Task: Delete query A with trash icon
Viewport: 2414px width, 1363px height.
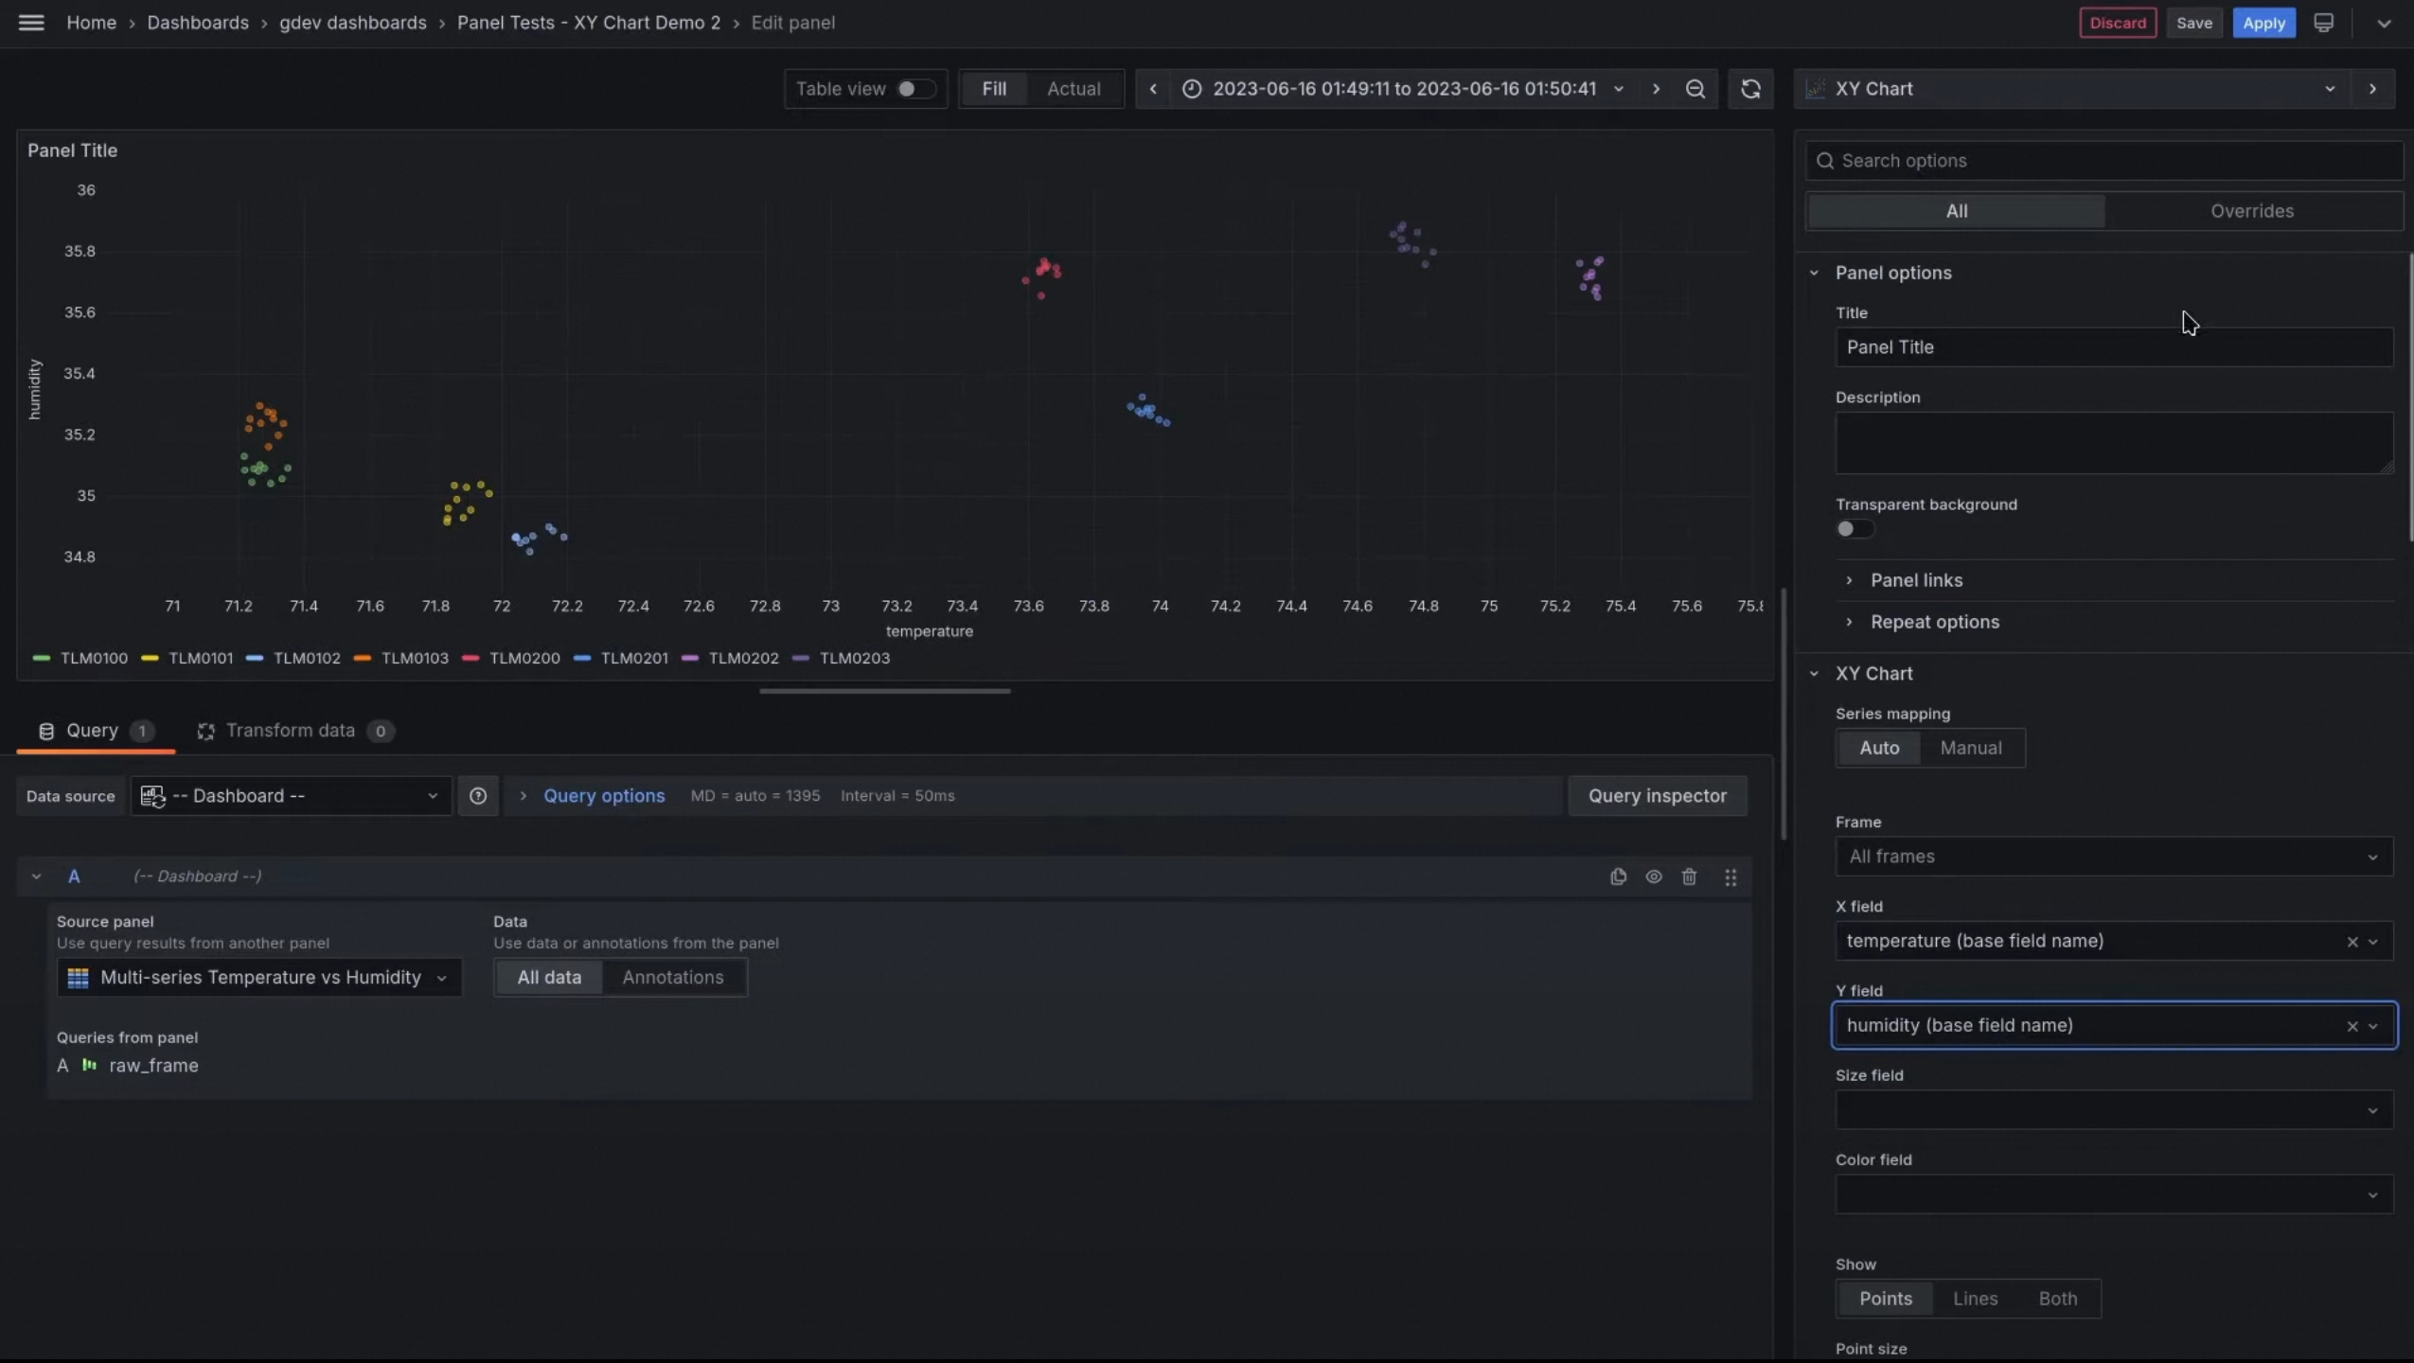Action: [x=1689, y=876]
